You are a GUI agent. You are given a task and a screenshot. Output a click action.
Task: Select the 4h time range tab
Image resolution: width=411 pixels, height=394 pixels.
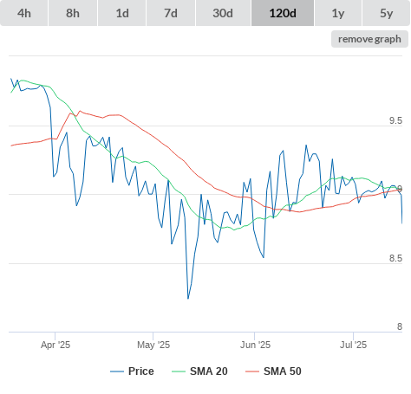coord(24,13)
